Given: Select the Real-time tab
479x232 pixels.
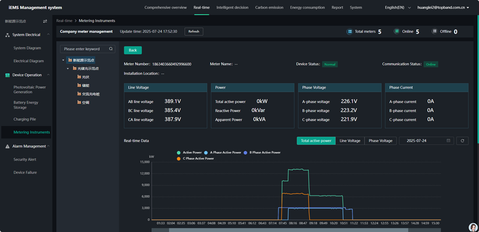Looking at the screenshot, I should click(202, 8).
